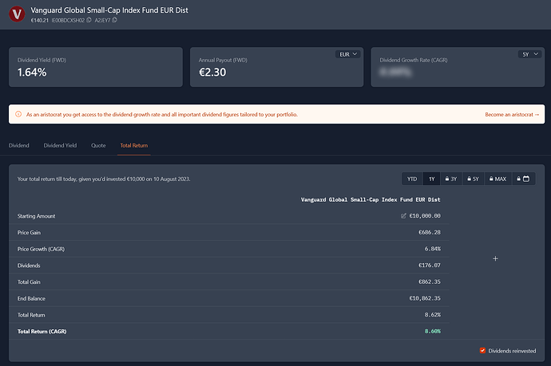The image size is (551, 366).
Task: Click the fund price €140.21
Action: tap(39, 21)
